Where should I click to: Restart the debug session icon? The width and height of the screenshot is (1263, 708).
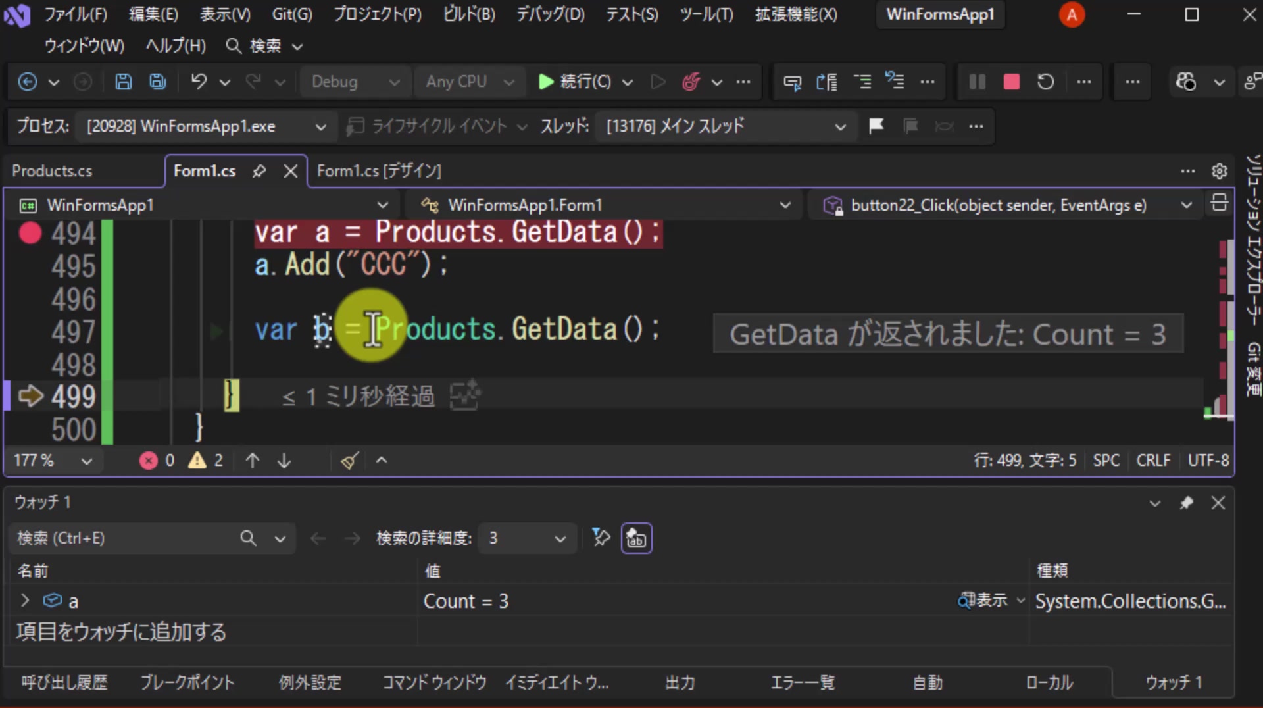[1045, 82]
